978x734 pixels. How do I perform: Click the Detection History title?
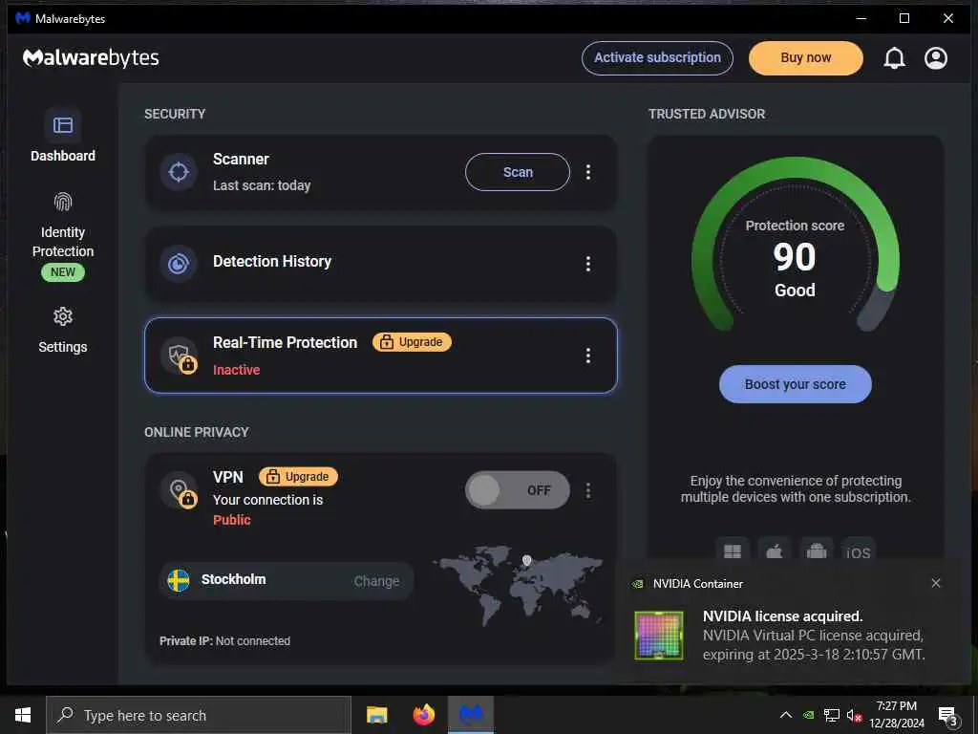272,262
